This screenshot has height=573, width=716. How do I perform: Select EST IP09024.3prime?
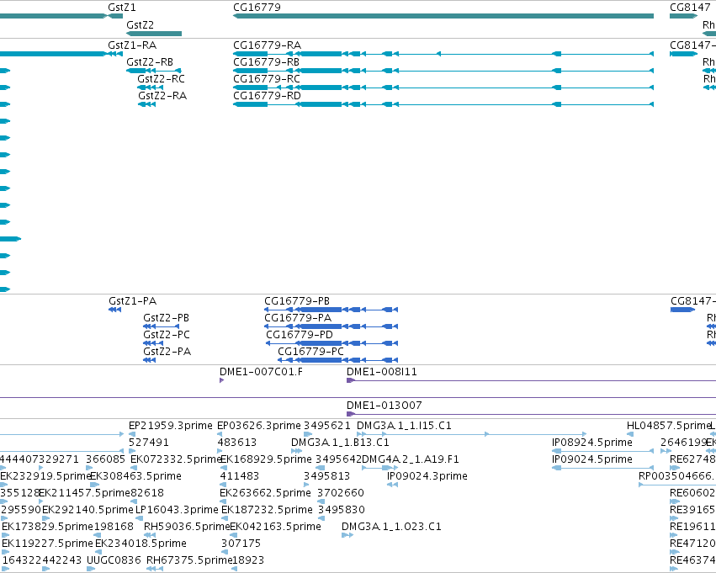coord(427,475)
